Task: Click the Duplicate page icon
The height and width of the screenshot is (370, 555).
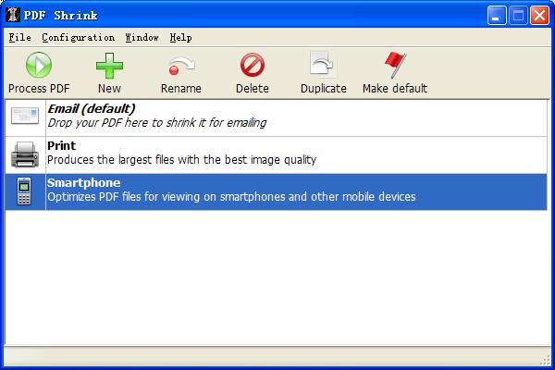Action: coord(321,64)
